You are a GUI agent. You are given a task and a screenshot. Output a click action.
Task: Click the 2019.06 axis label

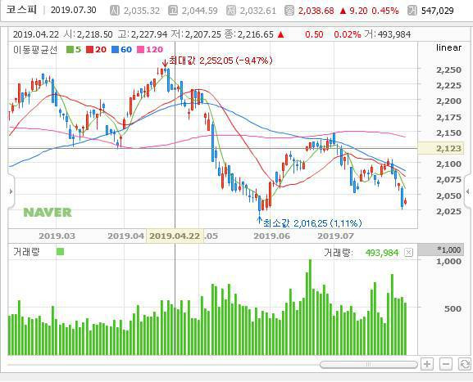click(271, 236)
